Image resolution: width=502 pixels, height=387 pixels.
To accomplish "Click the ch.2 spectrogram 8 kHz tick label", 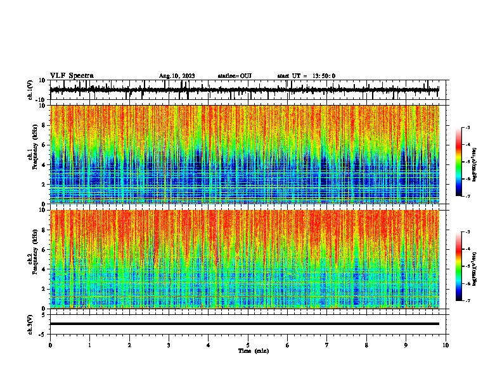I will [44, 230].
